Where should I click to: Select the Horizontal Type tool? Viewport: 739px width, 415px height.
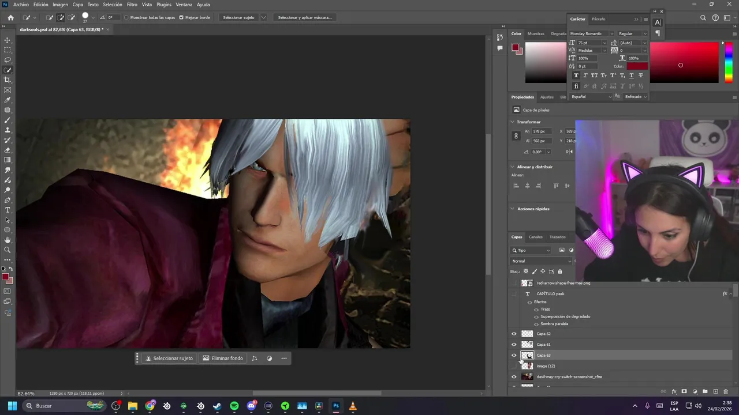coord(8,210)
